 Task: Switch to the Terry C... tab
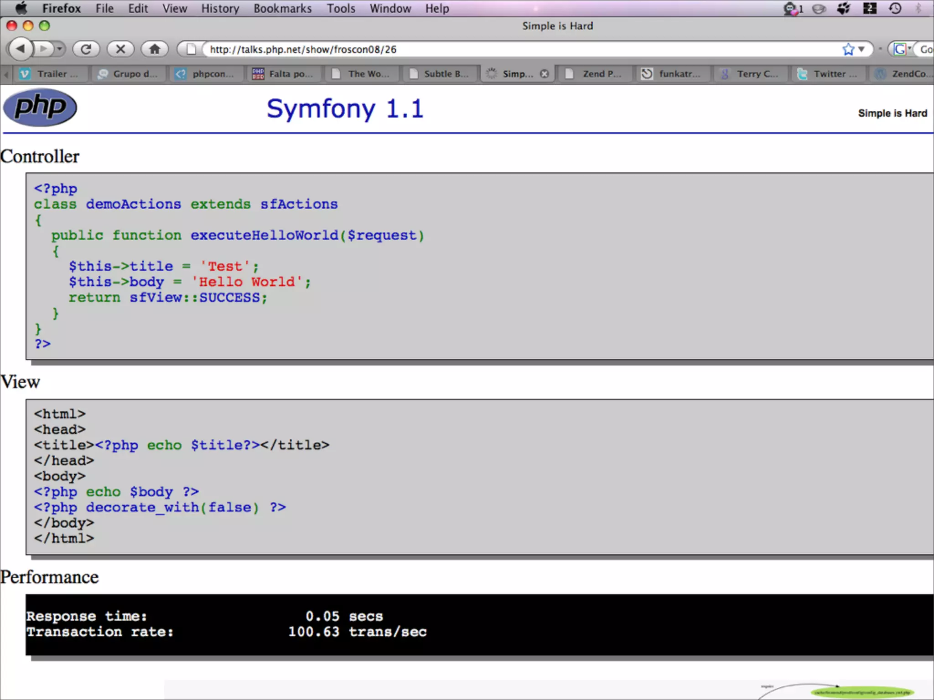click(751, 74)
